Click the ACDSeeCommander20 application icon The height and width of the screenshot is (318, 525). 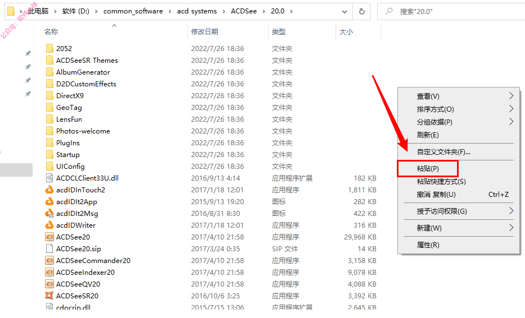click(49, 260)
